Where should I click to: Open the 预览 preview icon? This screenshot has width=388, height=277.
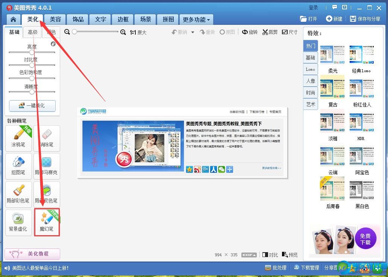point(289,255)
